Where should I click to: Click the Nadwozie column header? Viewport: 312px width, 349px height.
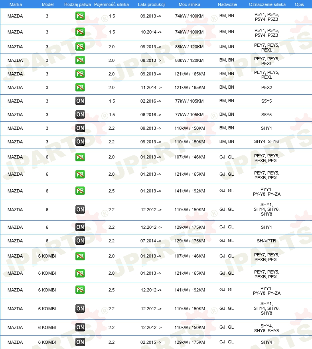(x=227, y=4)
